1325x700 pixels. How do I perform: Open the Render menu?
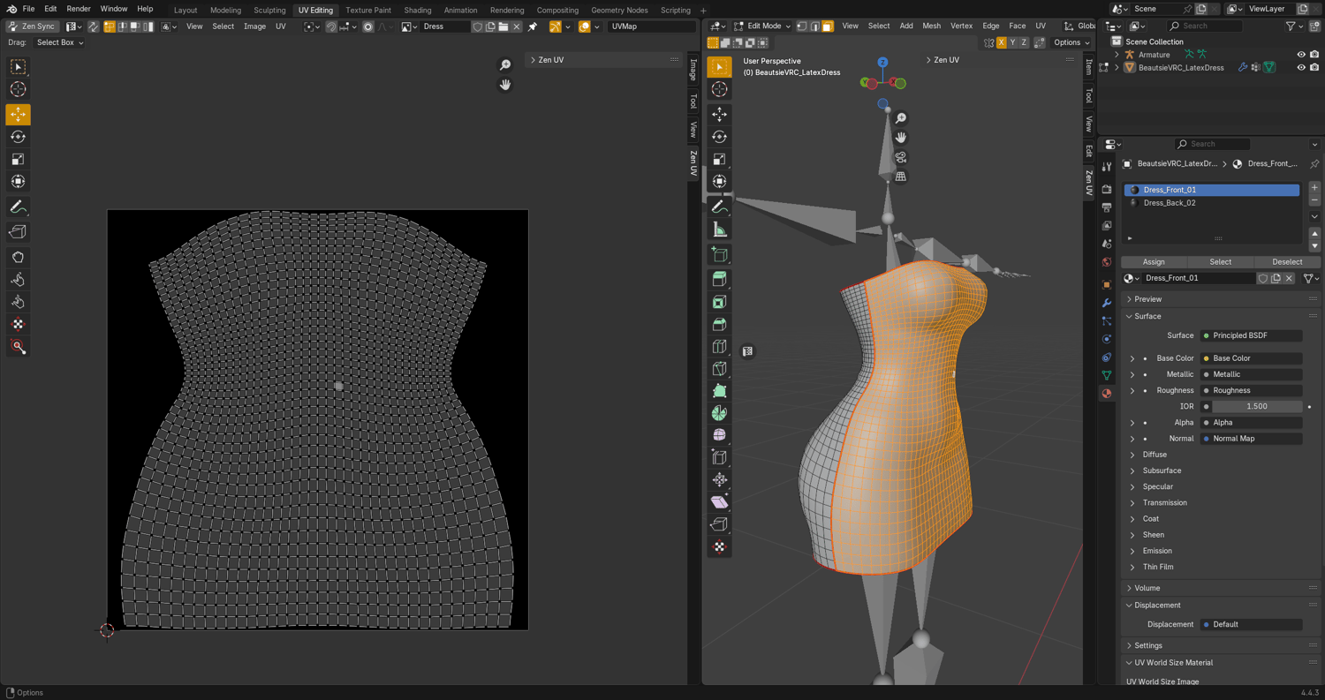[79, 9]
